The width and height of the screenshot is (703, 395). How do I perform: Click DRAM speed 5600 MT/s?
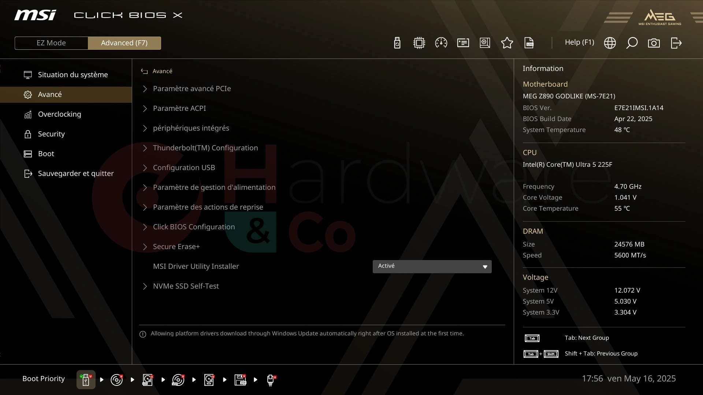click(x=630, y=255)
